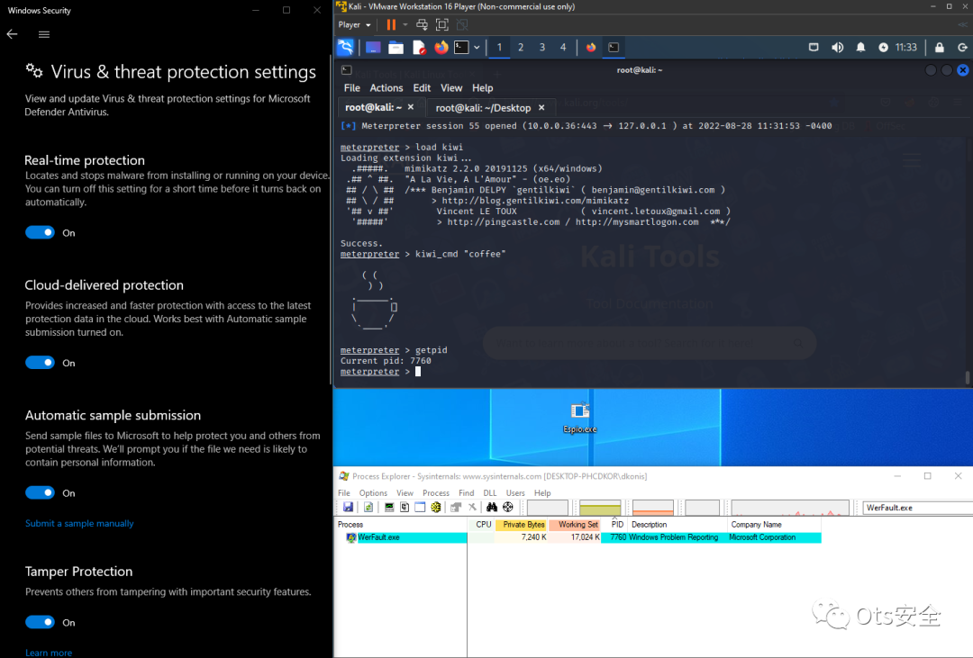Image resolution: width=973 pixels, height=658 pixels.
Task: Launch the Kali text editor
Action: [x=419, y=47]
